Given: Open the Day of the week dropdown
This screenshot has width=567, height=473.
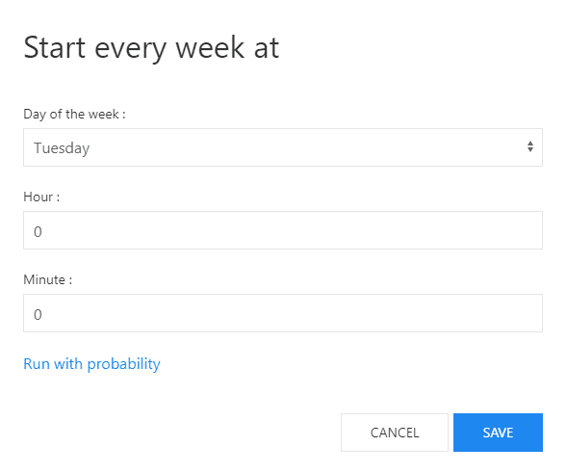Looking at the screenshot, I should (x=283, y=147).
